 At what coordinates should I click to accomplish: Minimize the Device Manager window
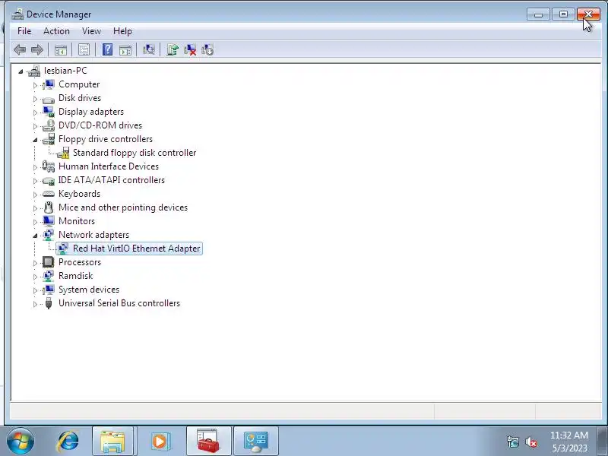(x=539, y=14)
